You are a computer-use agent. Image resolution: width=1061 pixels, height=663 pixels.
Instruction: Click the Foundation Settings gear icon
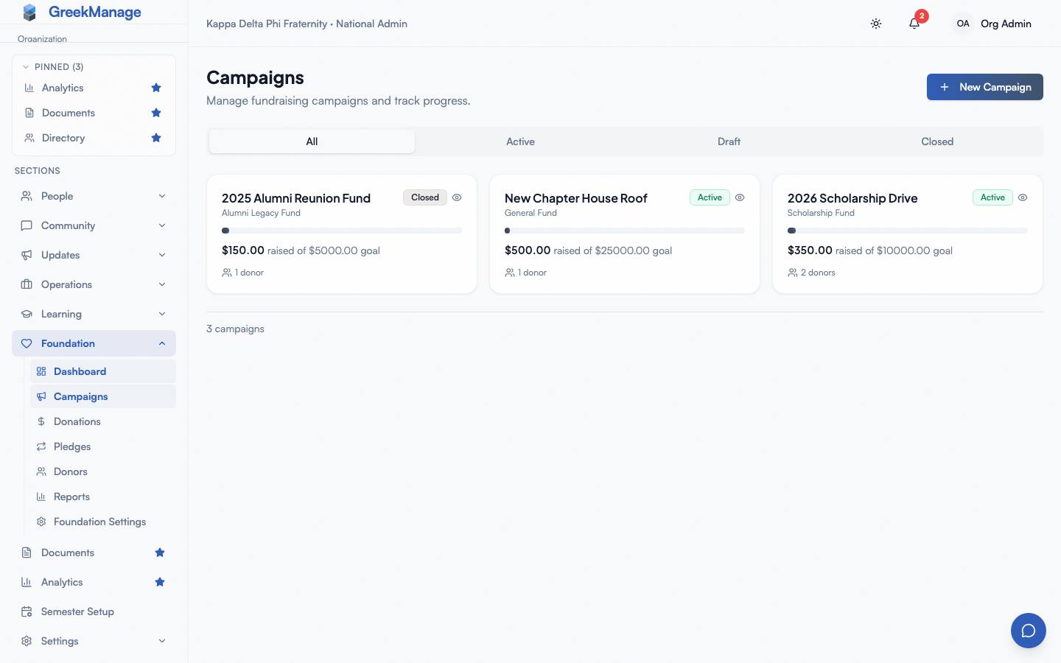pyautogui.click(x=41, y=522)
